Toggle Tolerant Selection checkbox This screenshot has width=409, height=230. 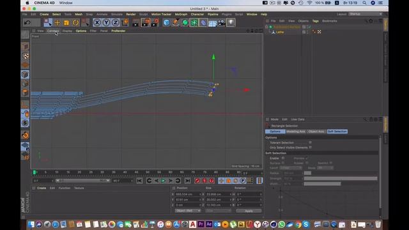click(x=310, y=142)
